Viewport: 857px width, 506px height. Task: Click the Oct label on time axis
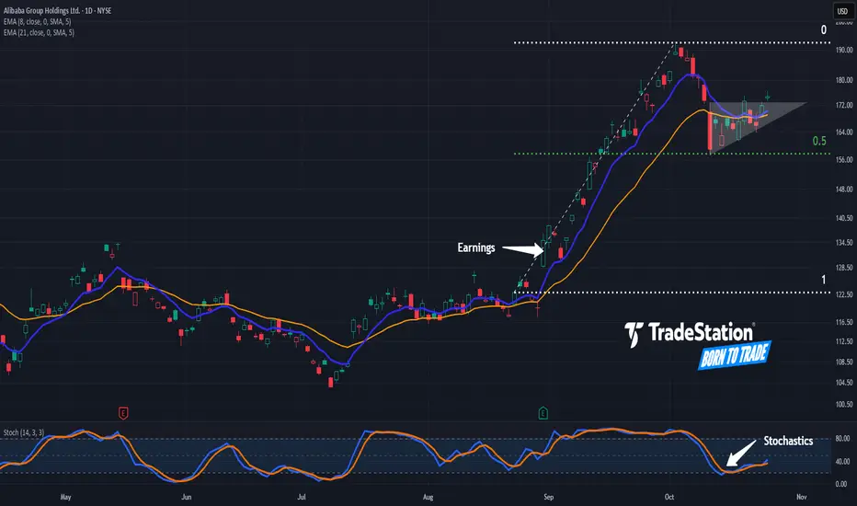pyautogui.click(x=669, y=497)
